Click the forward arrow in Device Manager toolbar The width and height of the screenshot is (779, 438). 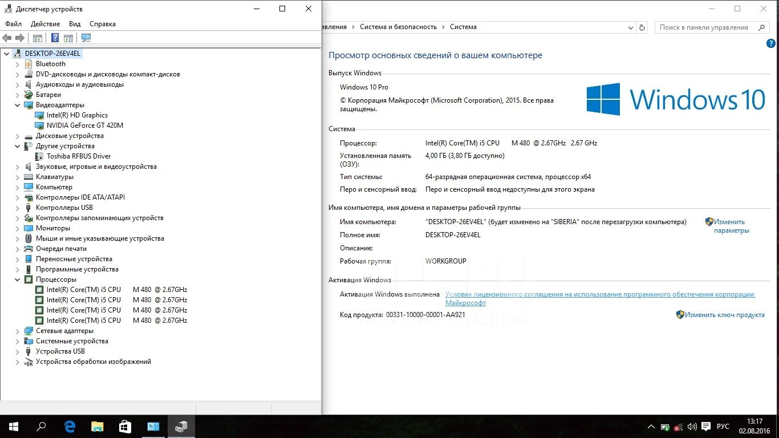tap(20, 38)
